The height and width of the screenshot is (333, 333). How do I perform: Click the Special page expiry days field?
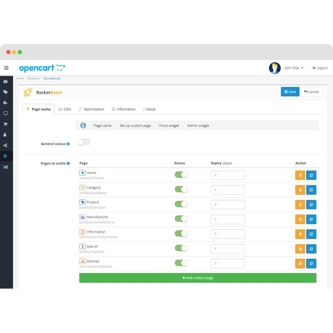pyautogui.click(x=228, y=249)
